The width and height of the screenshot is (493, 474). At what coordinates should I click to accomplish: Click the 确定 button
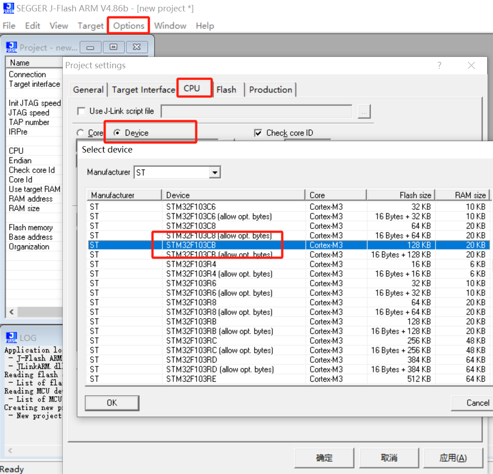pos(324,458)
